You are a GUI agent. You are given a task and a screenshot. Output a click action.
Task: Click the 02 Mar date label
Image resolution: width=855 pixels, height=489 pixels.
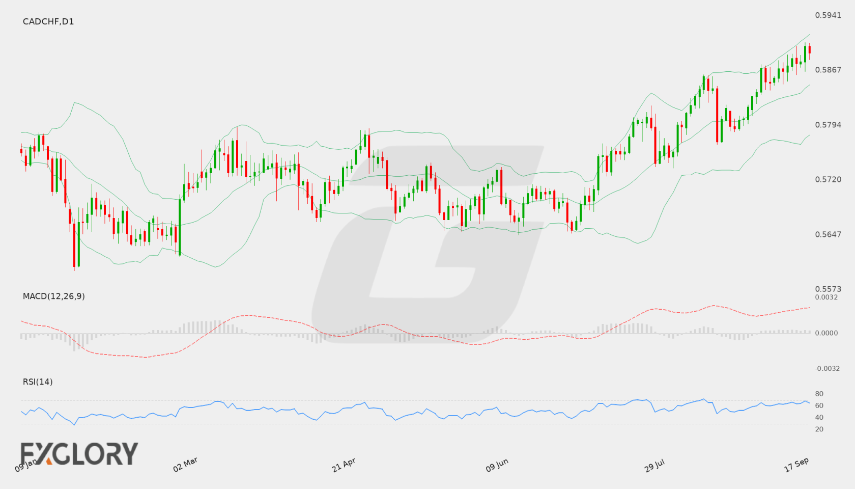[x=185, y=465]
